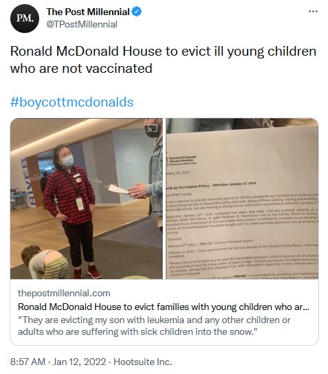View the photo of the masked staff member

point(87,199)
